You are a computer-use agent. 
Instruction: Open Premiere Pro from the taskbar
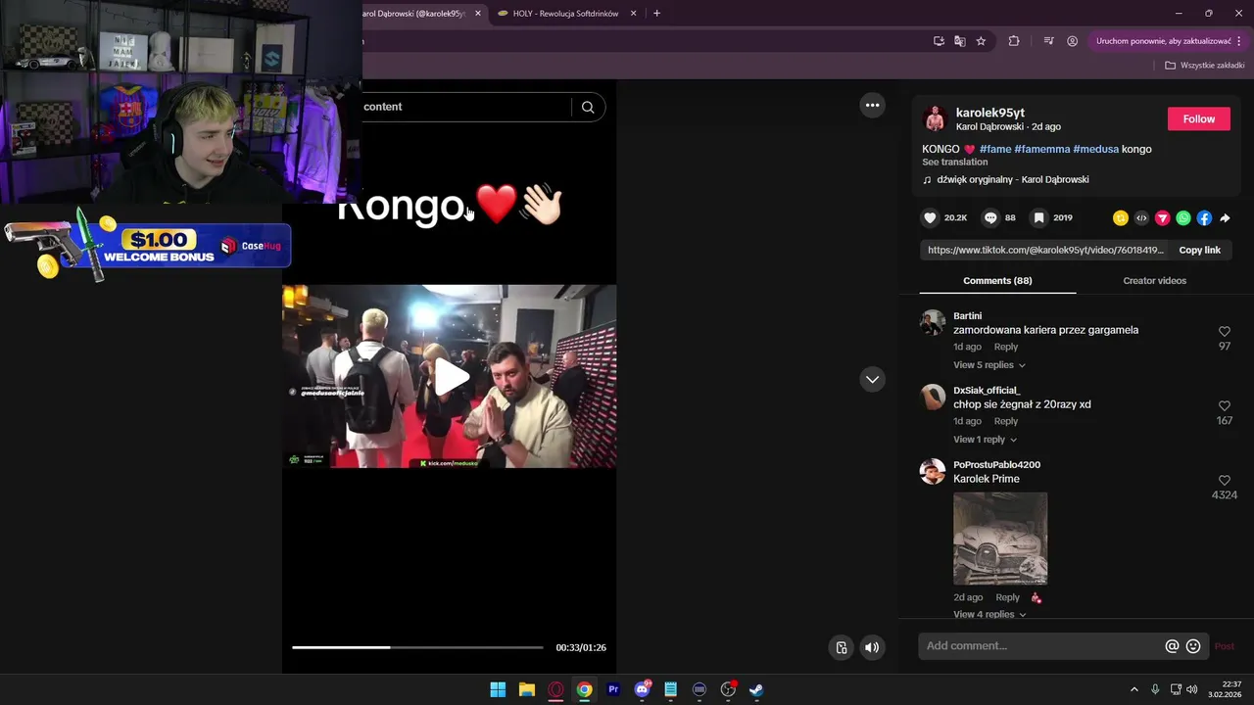(x=613, y=689)
